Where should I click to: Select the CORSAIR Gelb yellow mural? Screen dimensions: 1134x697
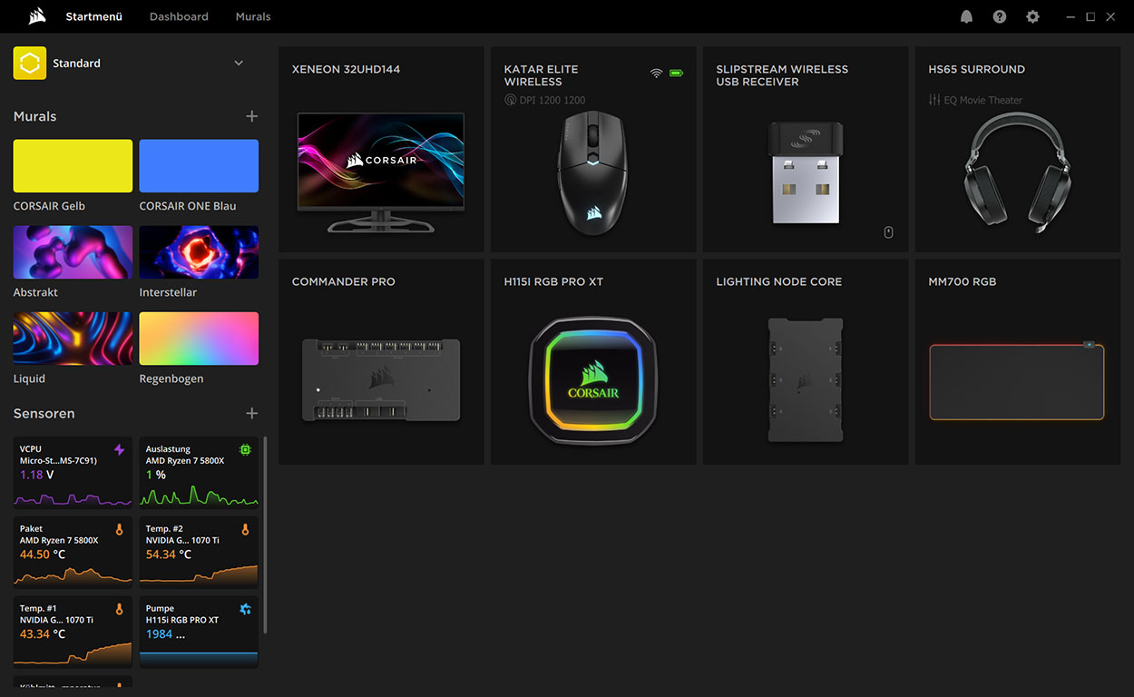click(73, 165)
